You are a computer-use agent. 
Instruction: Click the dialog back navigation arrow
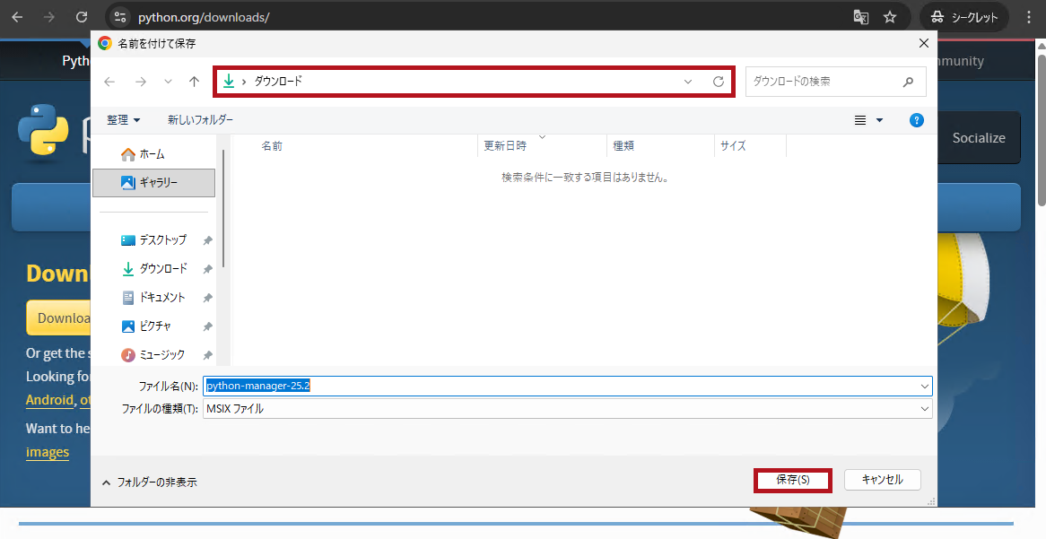109,82
